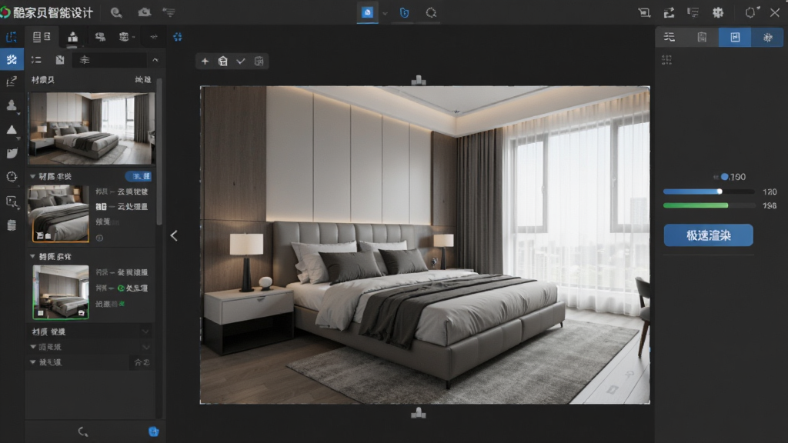Open the dropdown chevron next to blue view icon

tap(385, 13)
